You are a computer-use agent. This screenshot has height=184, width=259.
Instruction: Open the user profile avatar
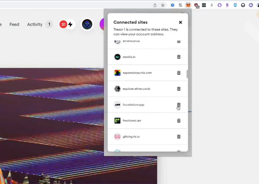[x=87, y=24]
